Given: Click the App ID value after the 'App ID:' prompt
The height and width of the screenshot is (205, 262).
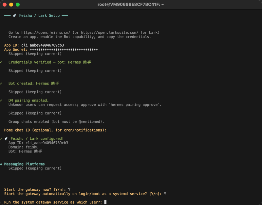Looking at the screenshot, I should point(43,45).
